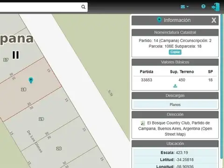224x168 pixels.
Task: Select parcel 19 on the map
Action: coord(41,119)
